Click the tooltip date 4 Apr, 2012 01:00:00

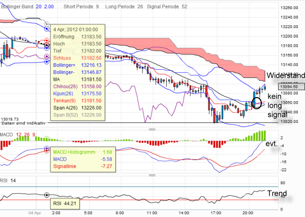[75, 29]
